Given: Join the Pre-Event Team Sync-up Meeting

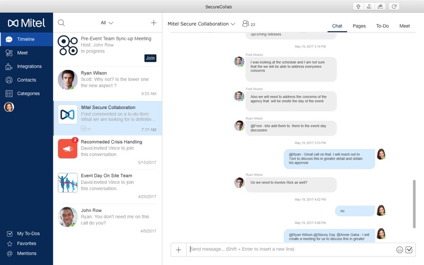Looking at the screenshot, I should 151,58.
